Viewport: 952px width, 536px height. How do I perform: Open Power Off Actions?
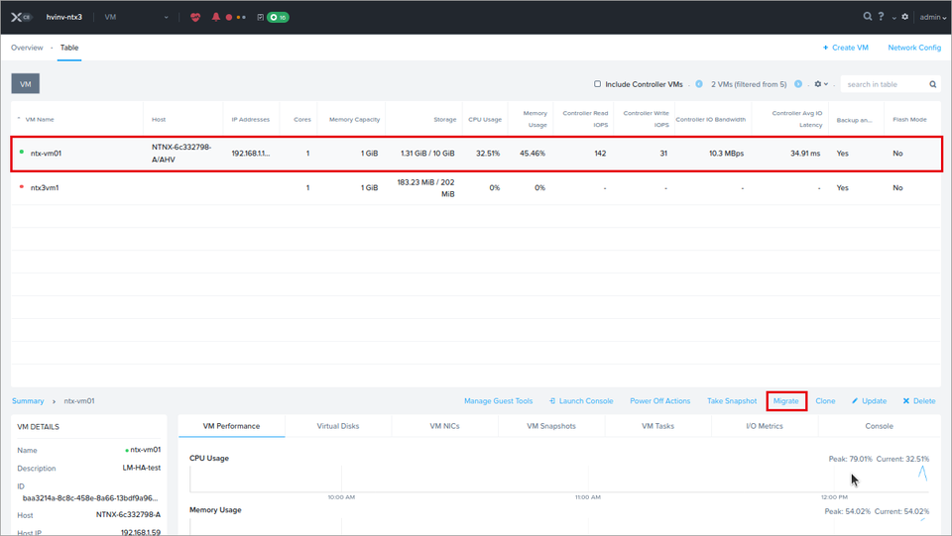(660, 401)
